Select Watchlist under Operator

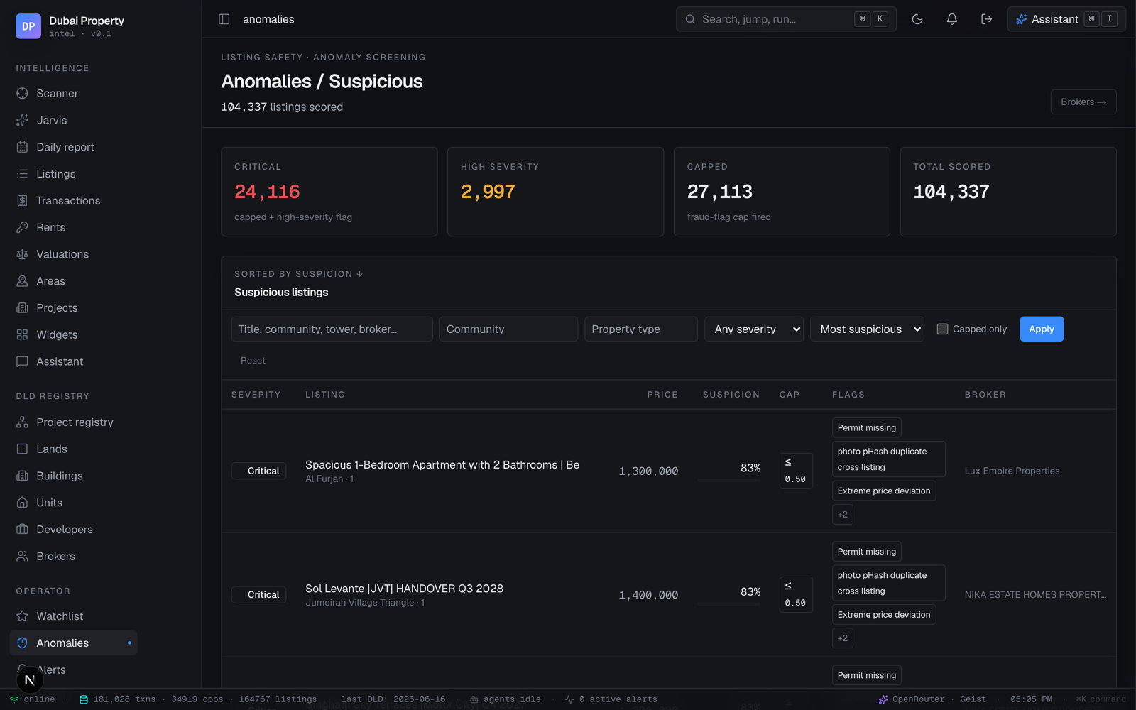coord(74,616)
